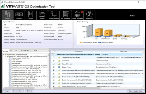Viewport: 146px width, 94px height.
Task: Click 'GeForce GTX 1070' display controller value
Action: [x=22, y=39]
